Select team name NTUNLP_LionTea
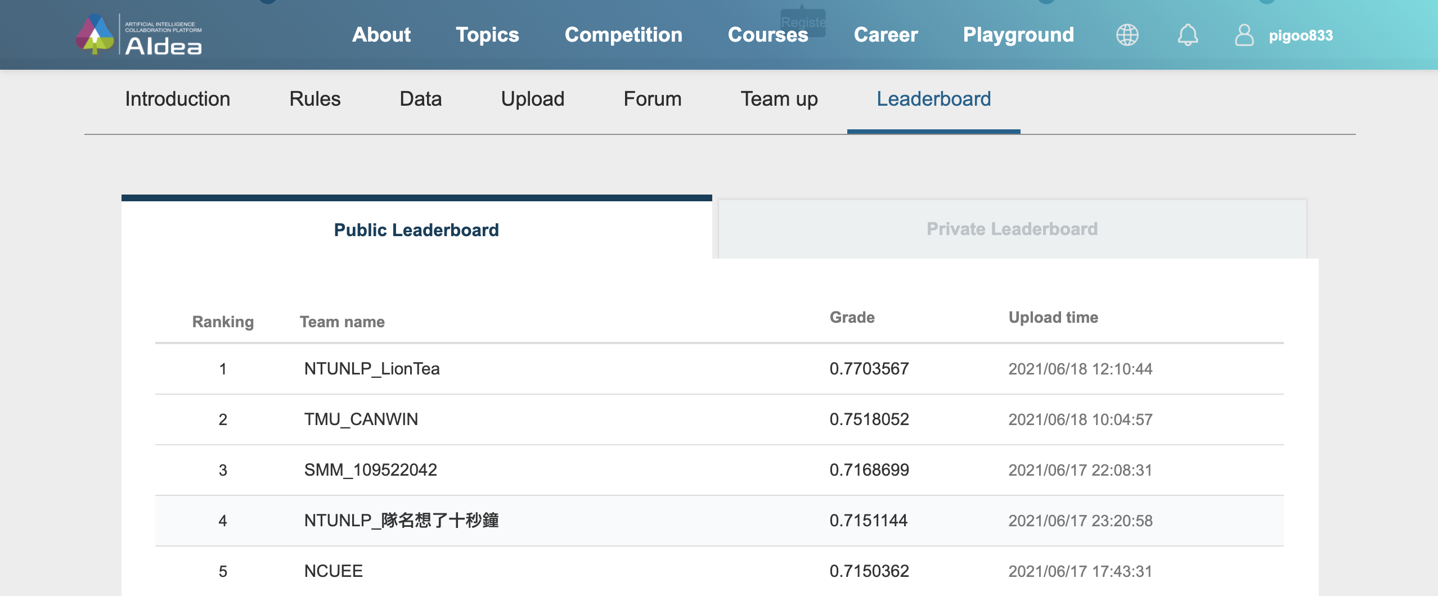Screen dimensions: 1438x596 click(x=372, y=369)
